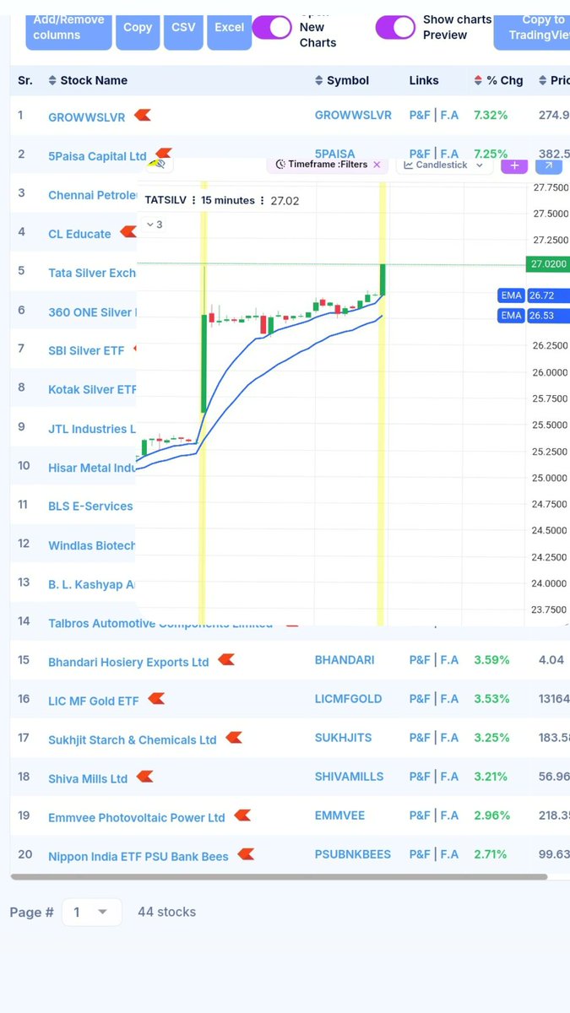Open F.A link for LICMFGOLD row

click(449, 699)
